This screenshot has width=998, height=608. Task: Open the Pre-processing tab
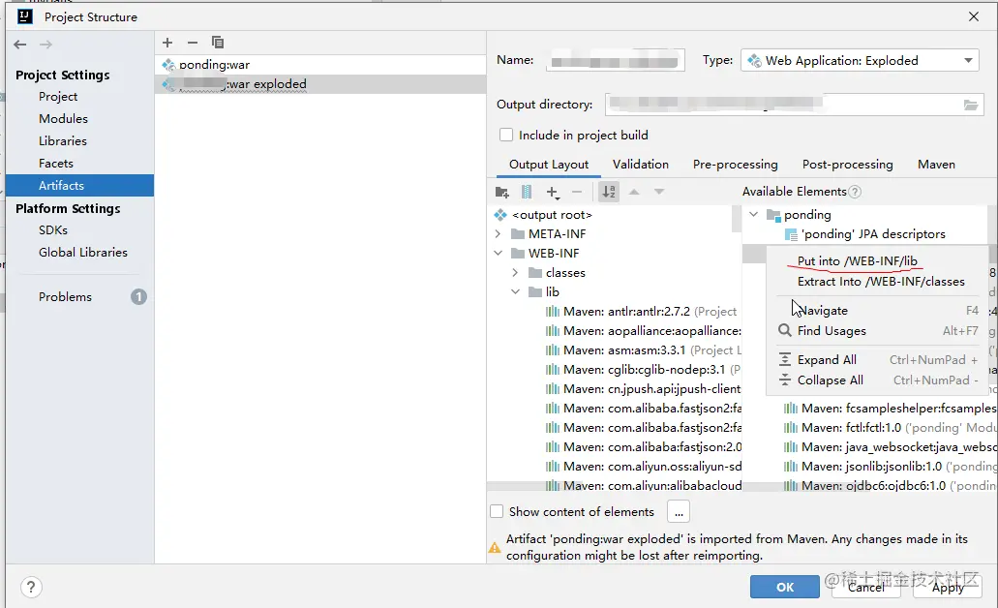(735, 165)
